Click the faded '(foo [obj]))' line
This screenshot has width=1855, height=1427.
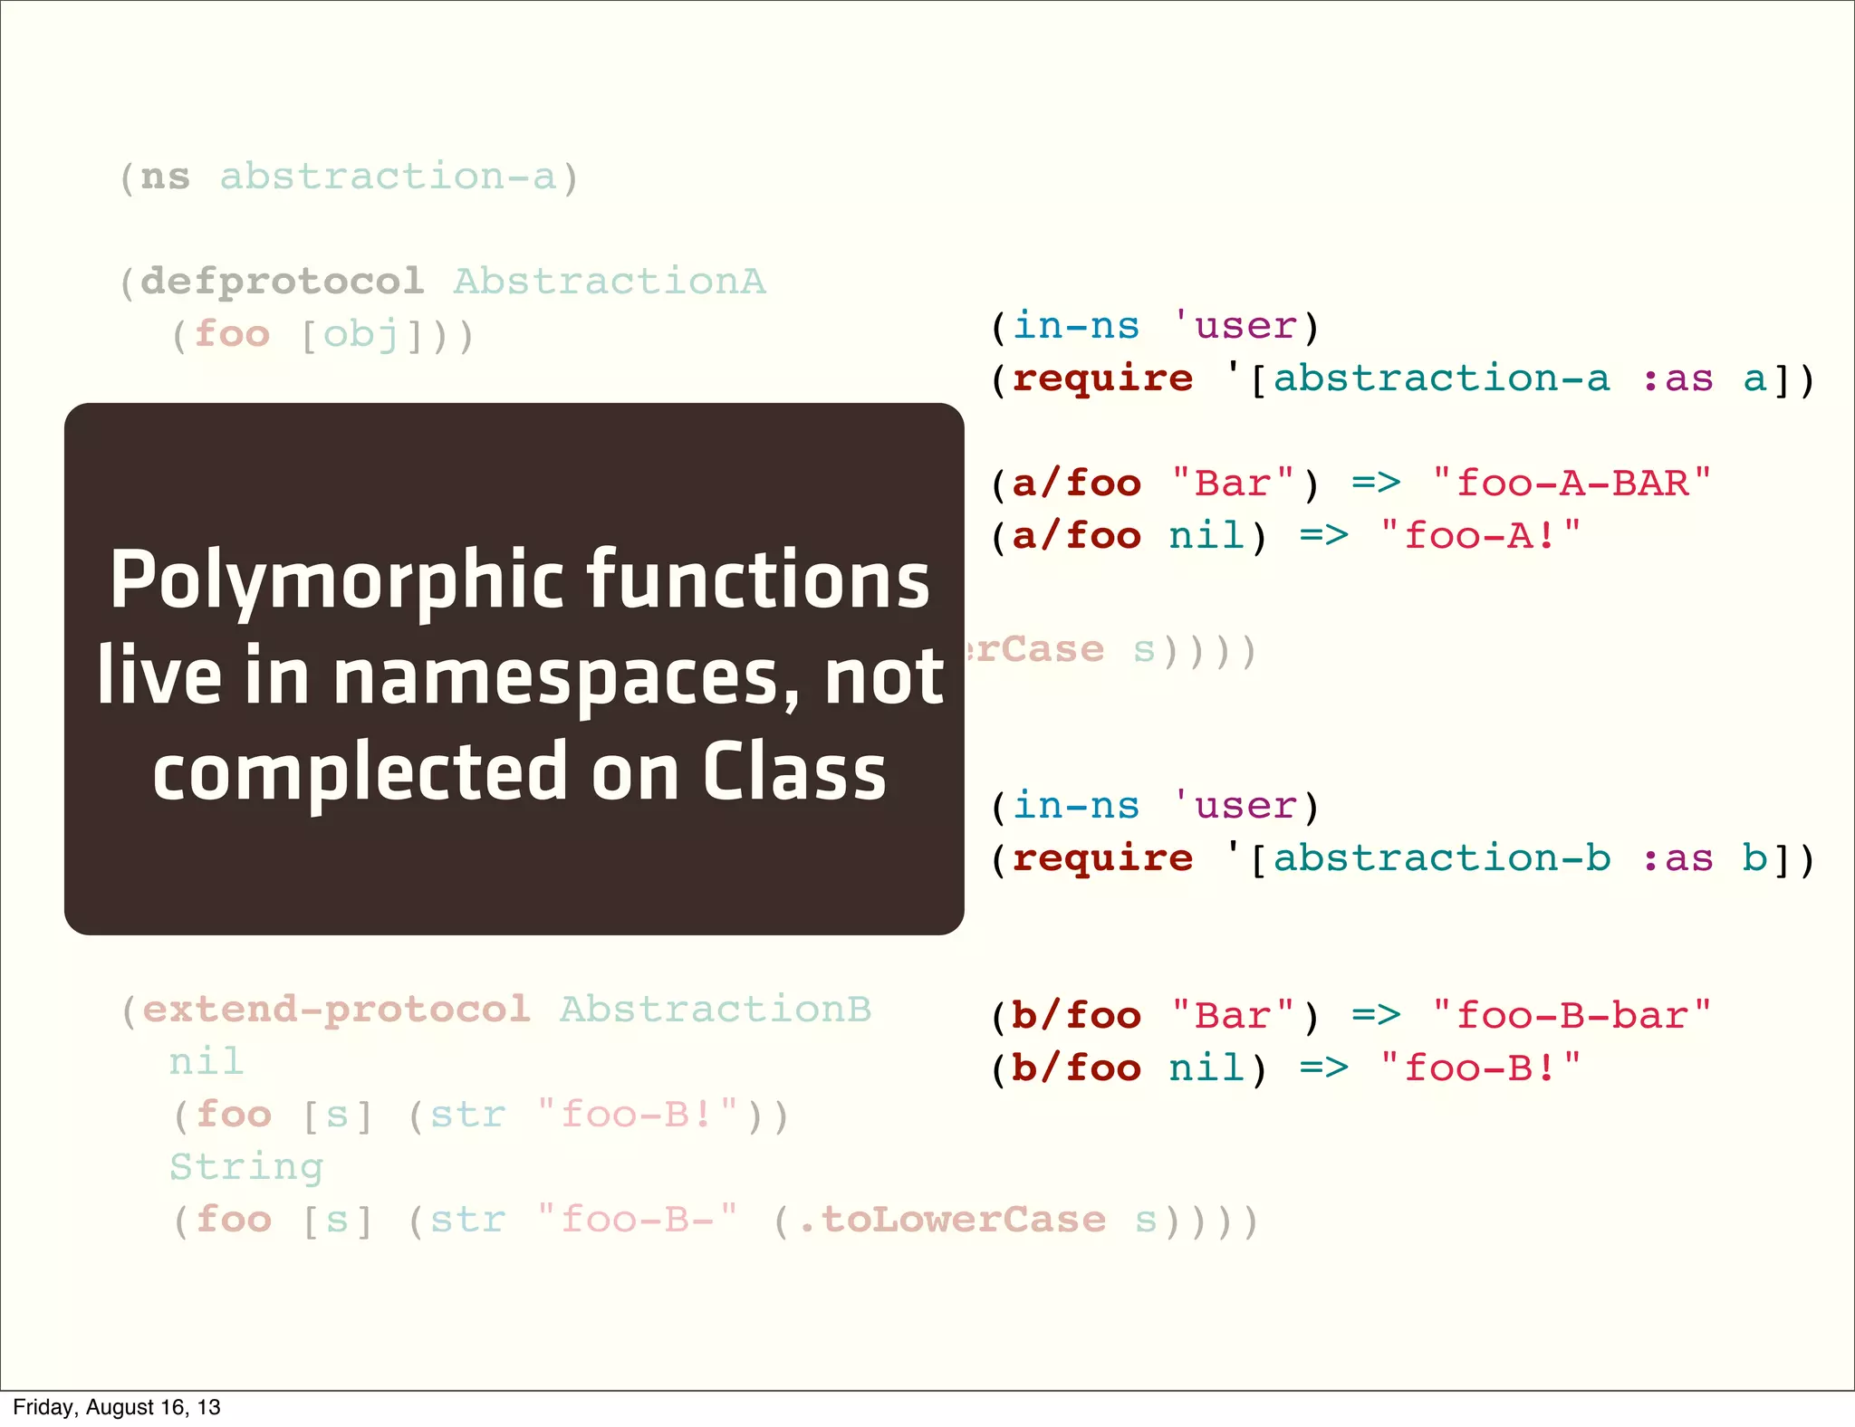(322, 335)
